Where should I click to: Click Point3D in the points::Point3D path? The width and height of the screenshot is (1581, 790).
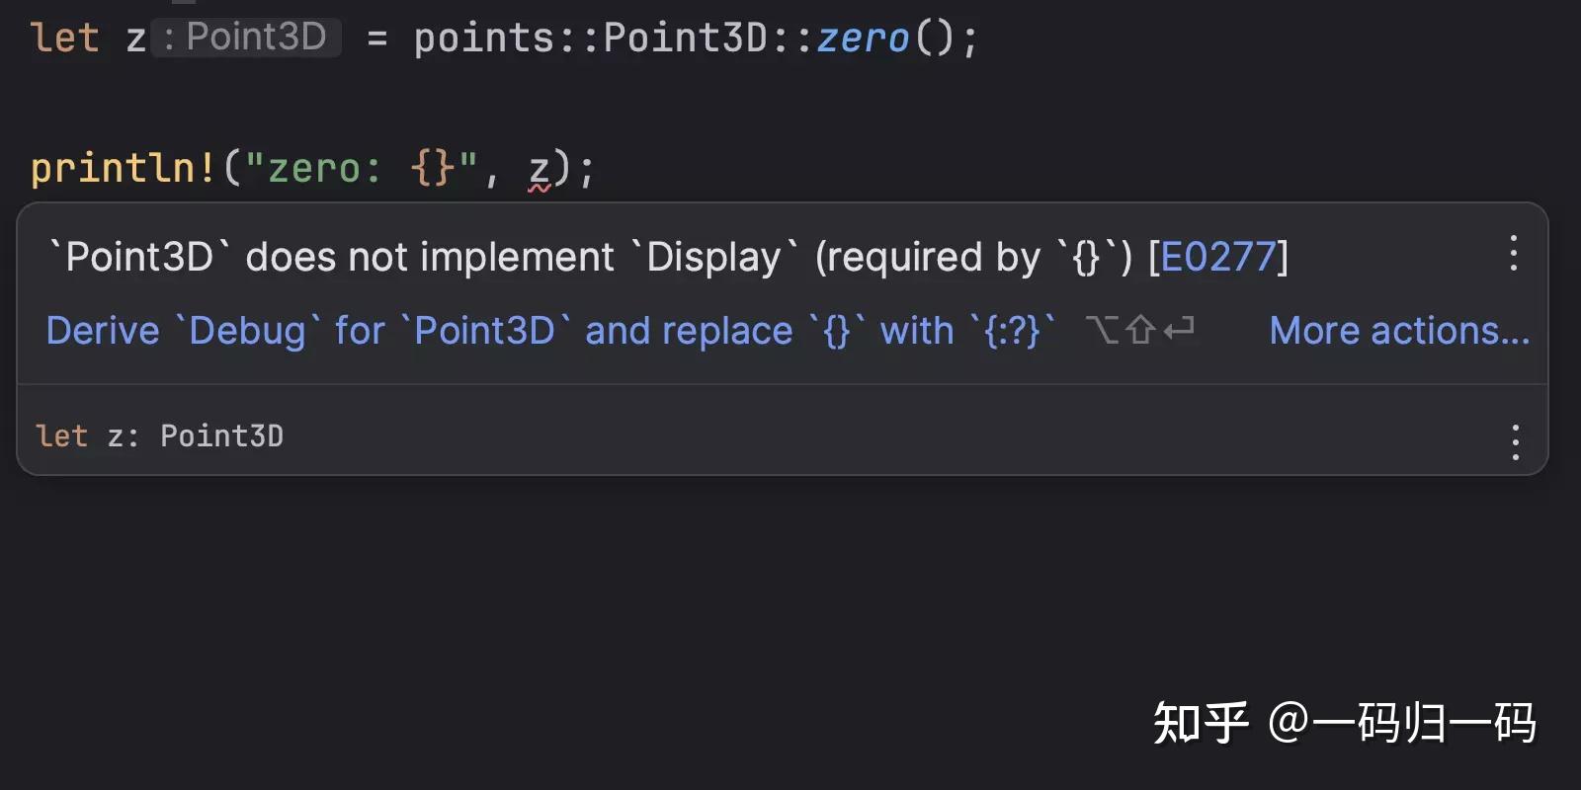tap(685, 39)
